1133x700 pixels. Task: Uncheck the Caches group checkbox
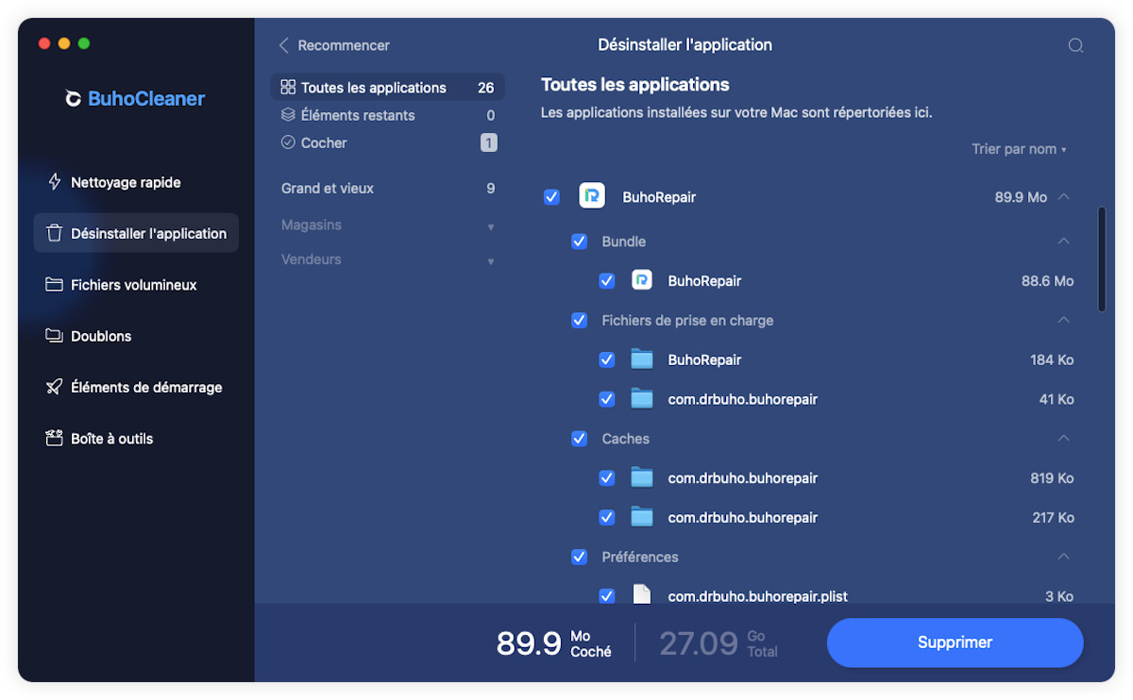coord(580,439)
